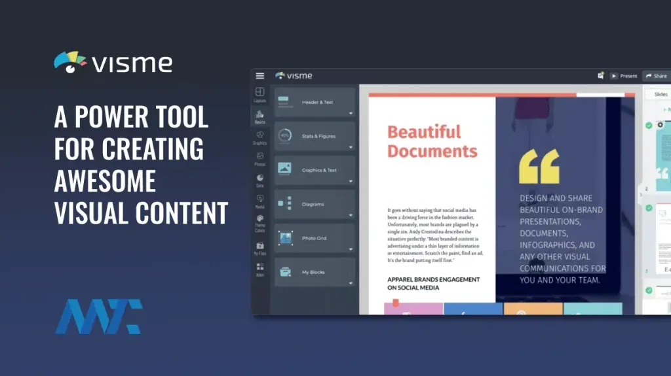671x376 pixels.
Task: Select the Graphics & Text block label
Action: [x=319, y=170]
